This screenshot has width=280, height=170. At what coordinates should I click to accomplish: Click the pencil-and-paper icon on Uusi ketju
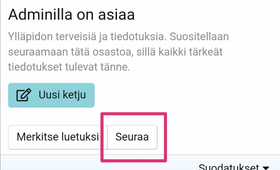(24, 95)
